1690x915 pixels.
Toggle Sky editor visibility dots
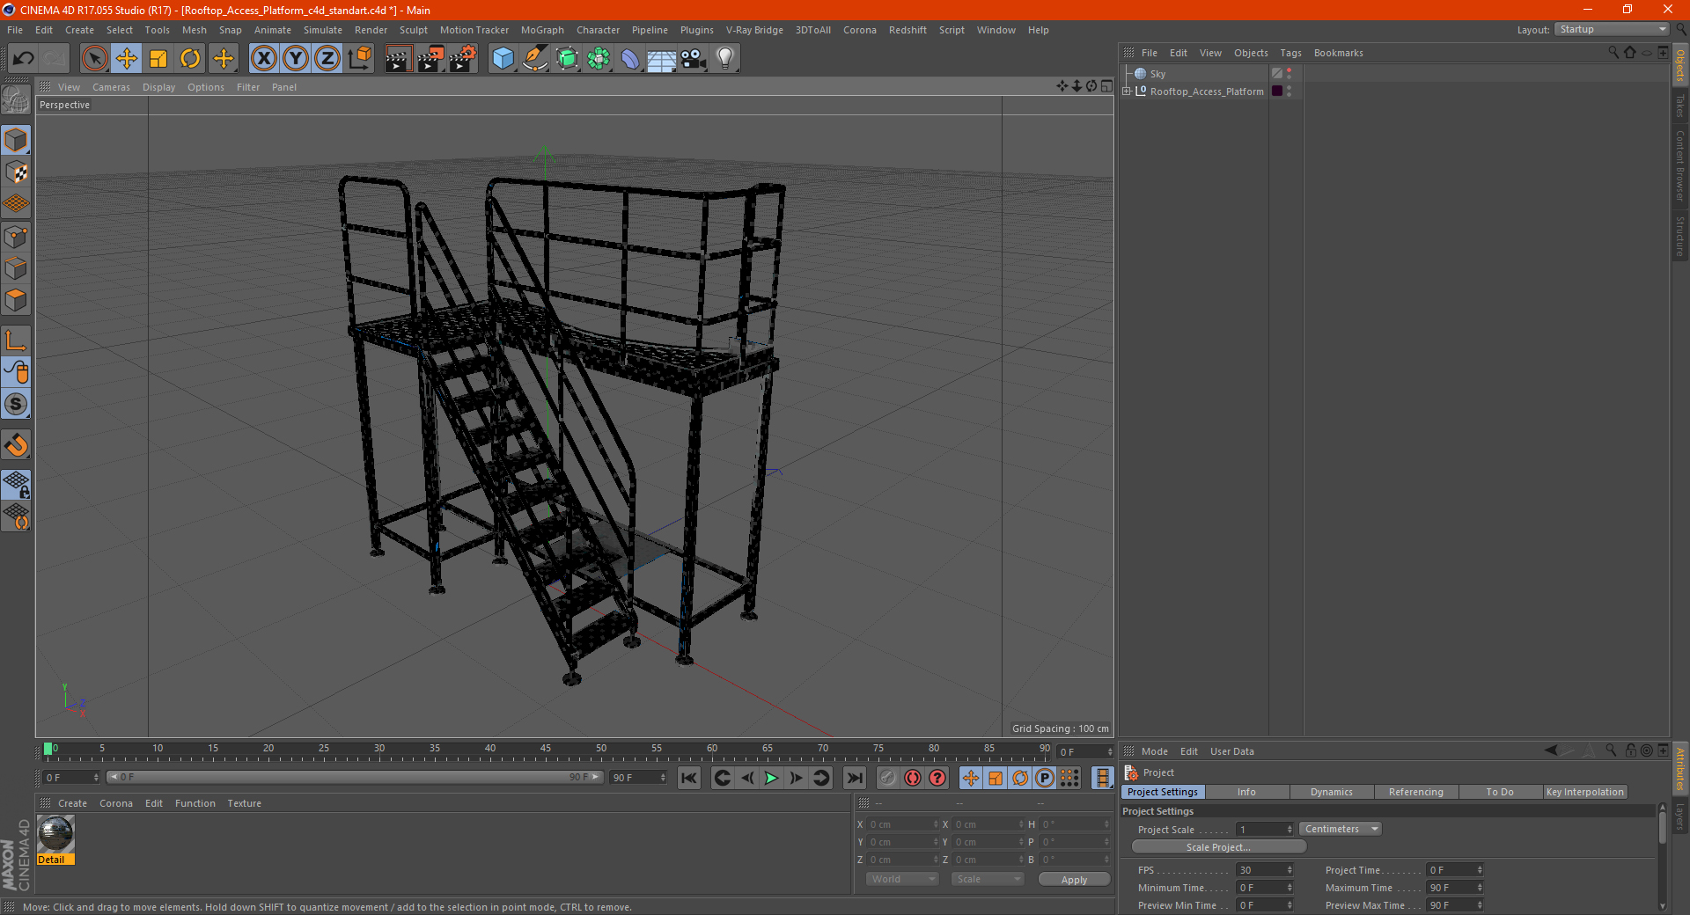[x=1290, y=74]
